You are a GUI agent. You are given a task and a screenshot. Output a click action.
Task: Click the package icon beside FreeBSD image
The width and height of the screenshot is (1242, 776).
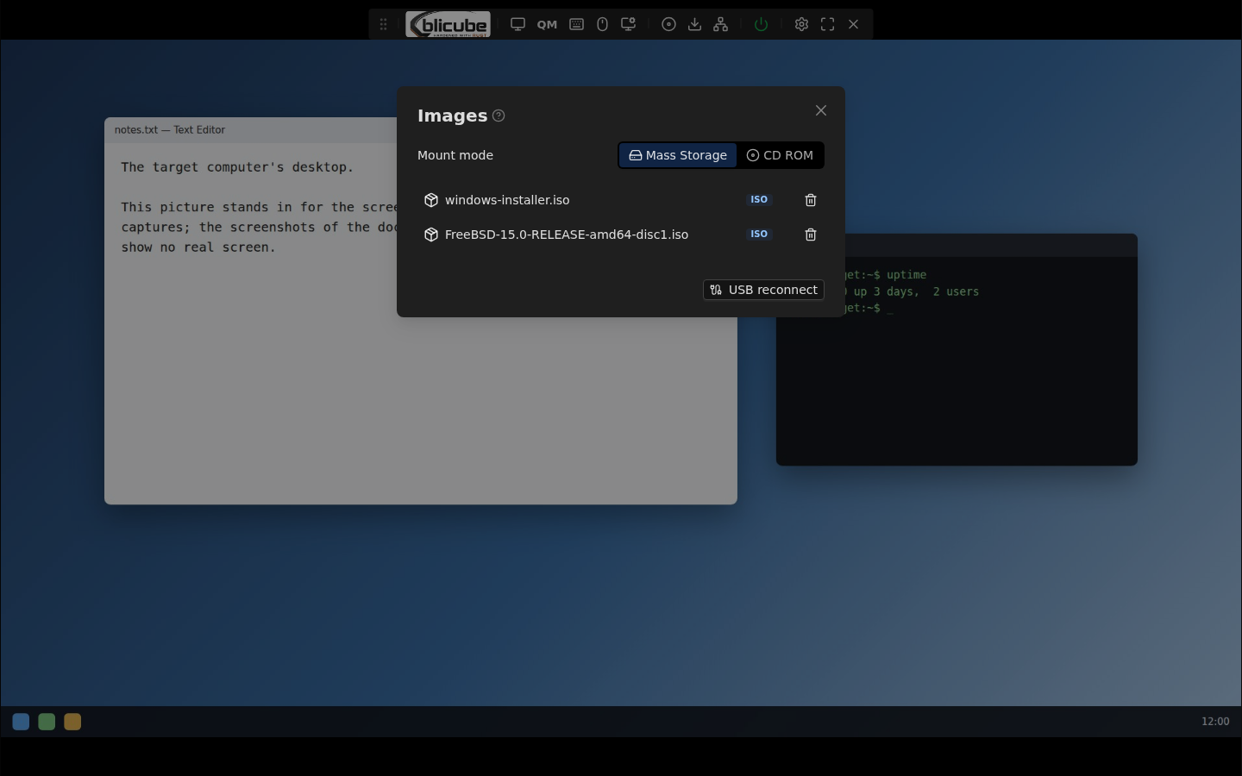(431, 235)
